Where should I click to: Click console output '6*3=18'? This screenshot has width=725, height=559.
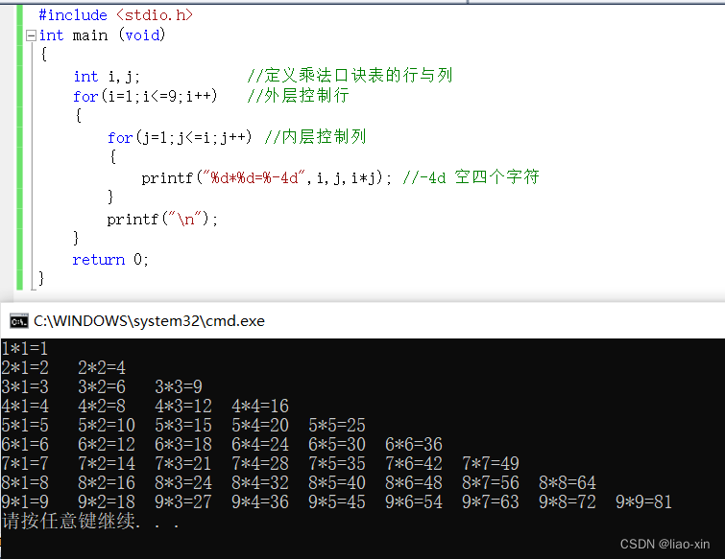[183, 445]
